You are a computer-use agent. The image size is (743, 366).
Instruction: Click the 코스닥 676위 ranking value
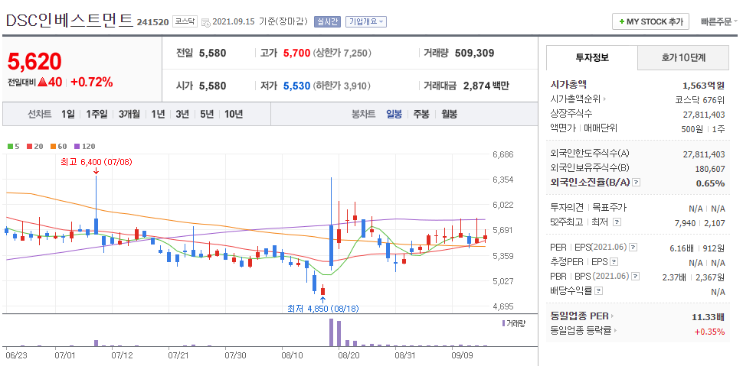(700, 100)
